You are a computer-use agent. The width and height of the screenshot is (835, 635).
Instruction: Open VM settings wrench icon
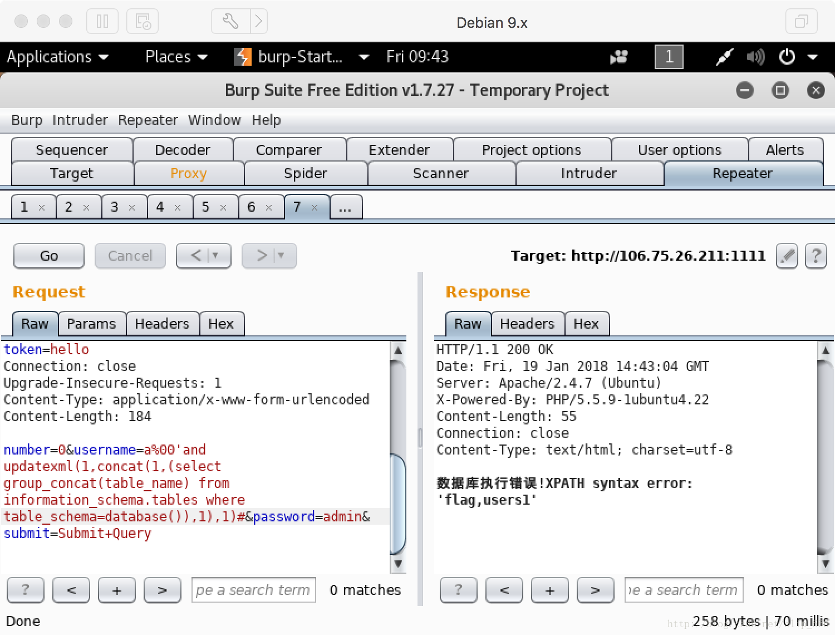point(230,22)
